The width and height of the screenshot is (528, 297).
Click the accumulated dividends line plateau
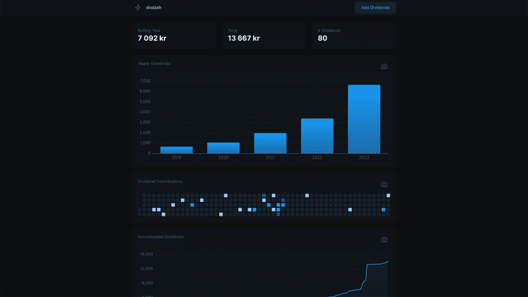pos(374,265)
